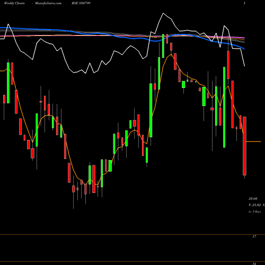This screenshot has height=265, width=265.
Task: Click the "in 5 Days" label
Action: (x=254, y=211)
